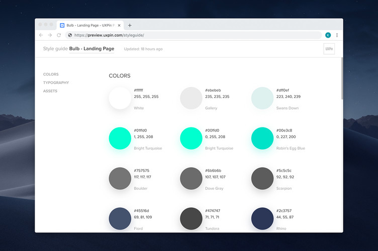Click the #dff0ef hex code
Screen dimensions: 378x251
point(282,90)
